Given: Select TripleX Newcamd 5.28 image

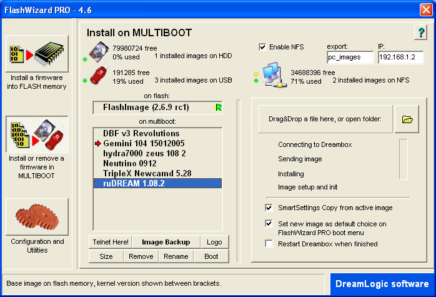Looking at the screenshot, I should pos(157,173).
